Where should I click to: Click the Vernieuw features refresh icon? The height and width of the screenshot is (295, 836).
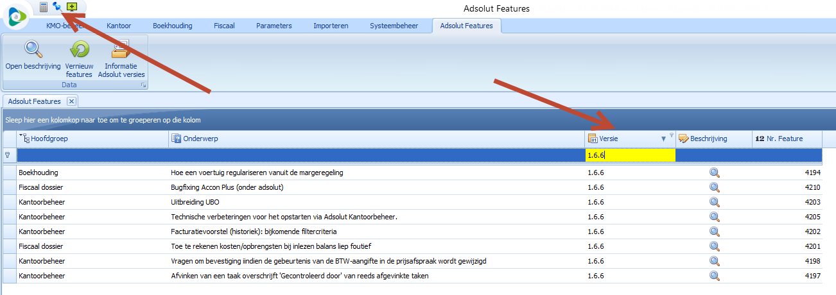coord(79,49)
